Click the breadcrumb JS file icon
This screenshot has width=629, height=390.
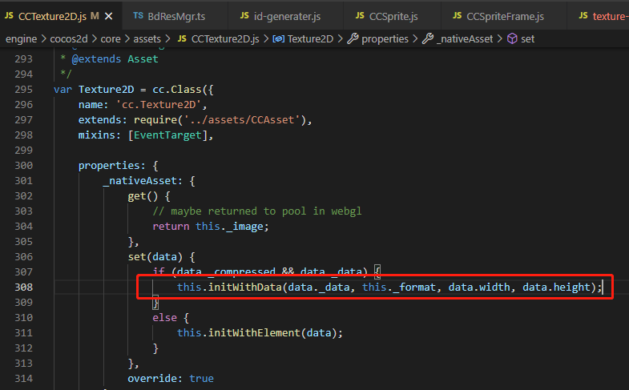click(x=182, y=38)
